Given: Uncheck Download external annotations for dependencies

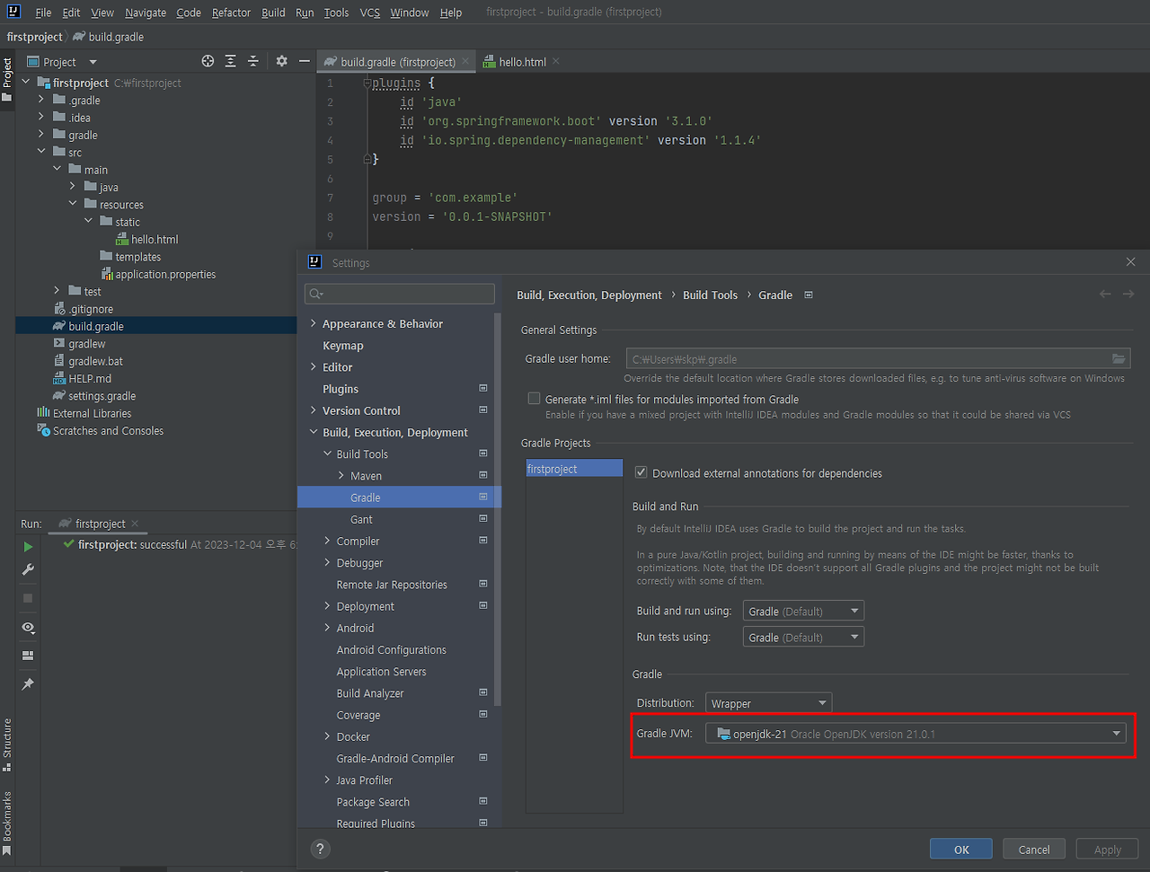Looking at the screenshot, I should [x=641, y=472].
